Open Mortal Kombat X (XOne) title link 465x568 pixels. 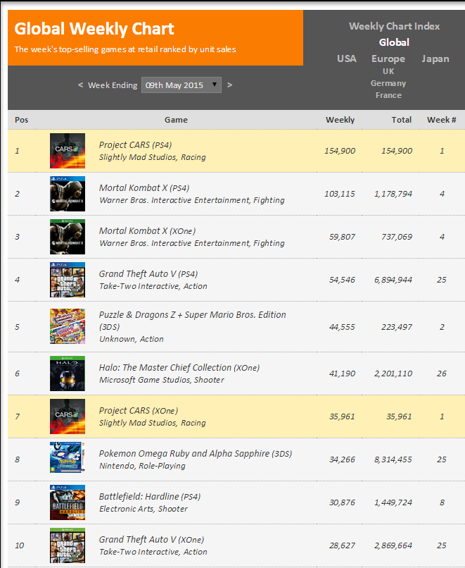coord(147,231)
